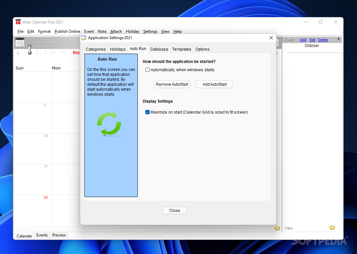Click the Application Settings dialog title icon
This screenshot has height=254, width=357.
[84, 38]
